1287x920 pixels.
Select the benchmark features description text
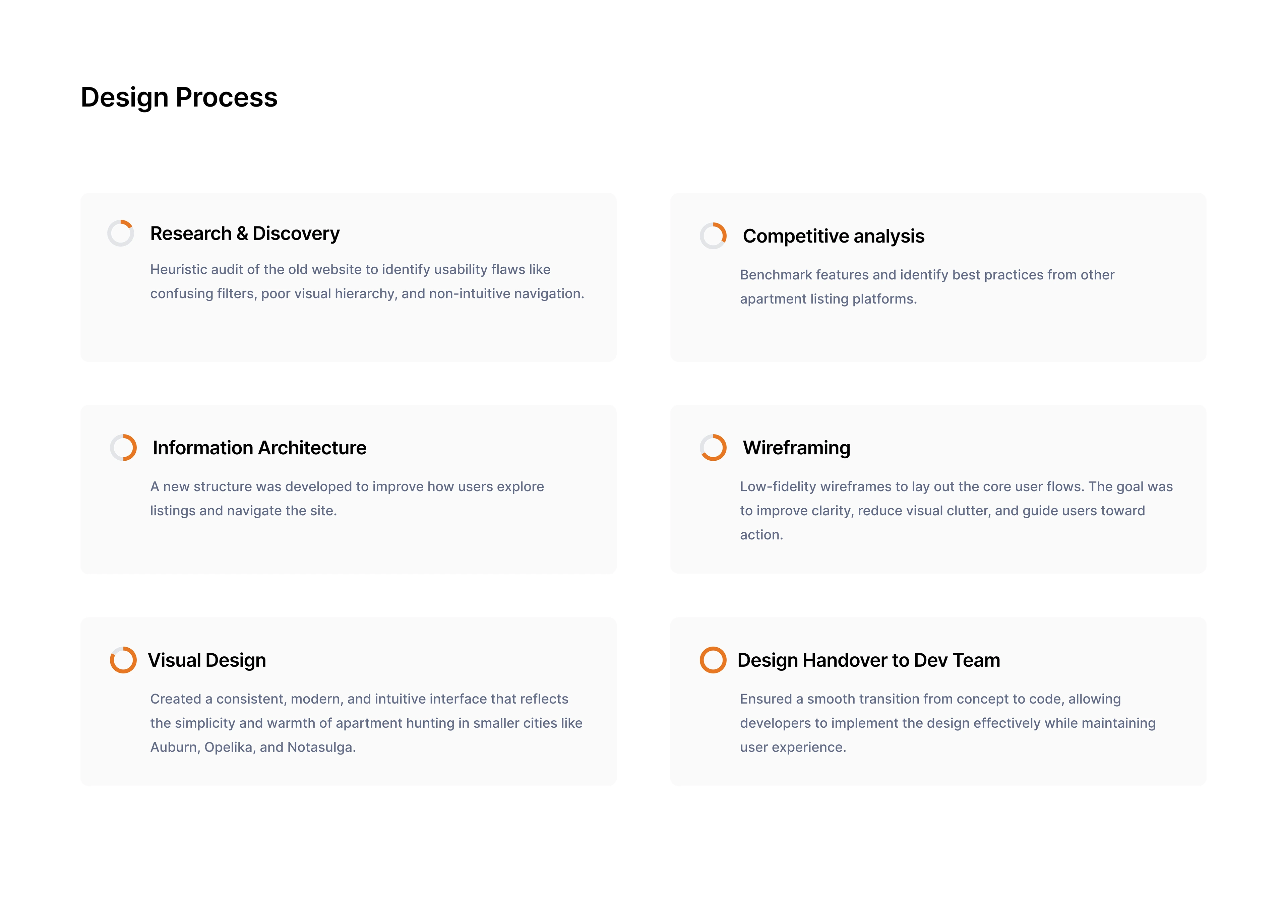pyautogui.click(x=927, y=287)
